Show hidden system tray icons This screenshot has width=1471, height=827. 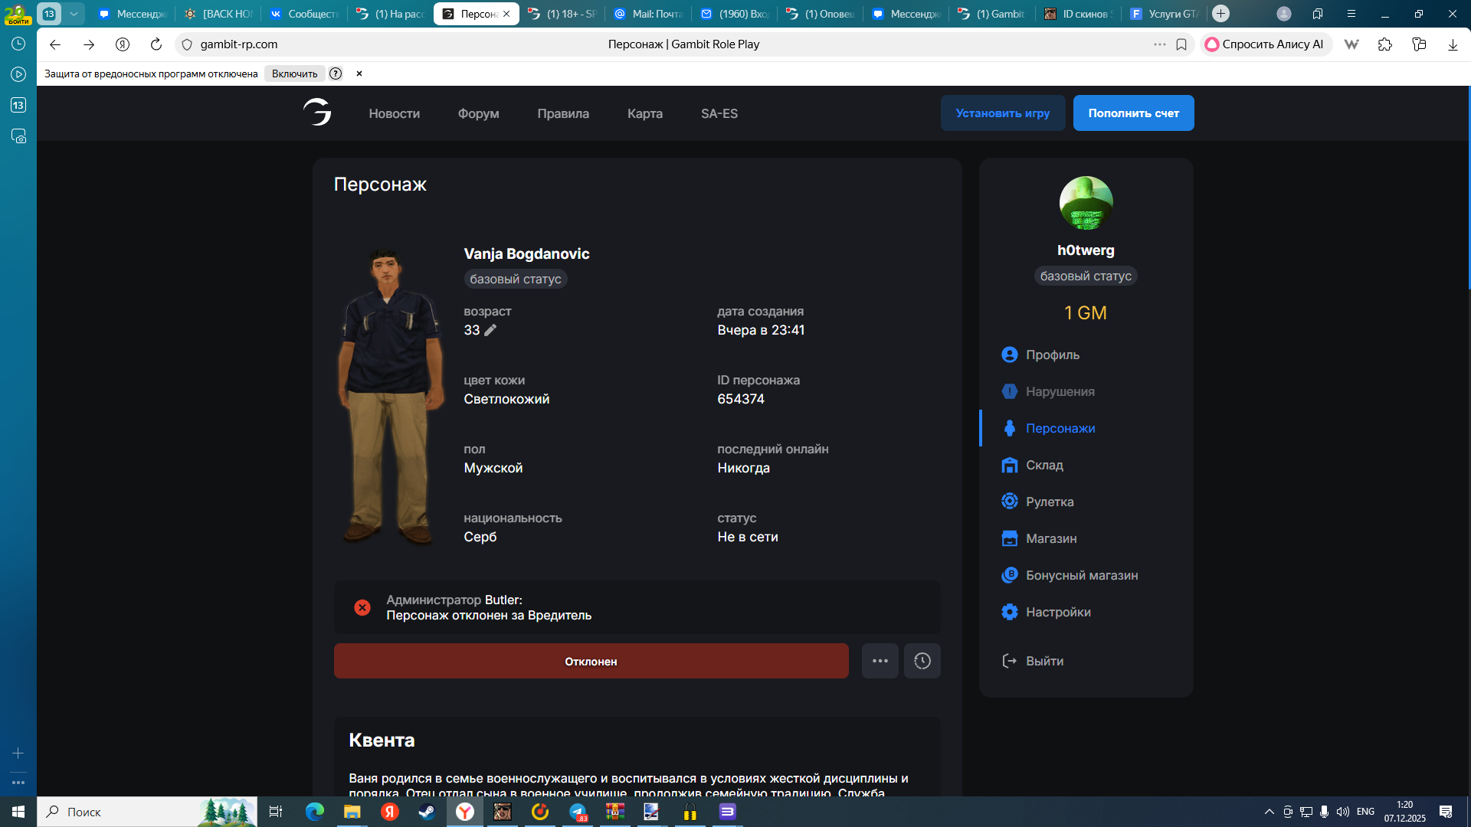[x=1269, y=812]
